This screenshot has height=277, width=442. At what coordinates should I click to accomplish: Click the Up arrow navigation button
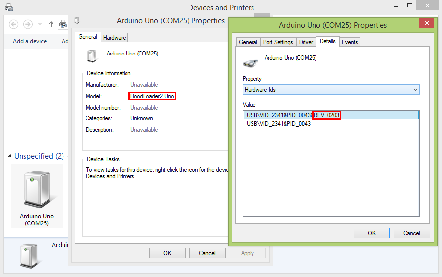[51, 24]
